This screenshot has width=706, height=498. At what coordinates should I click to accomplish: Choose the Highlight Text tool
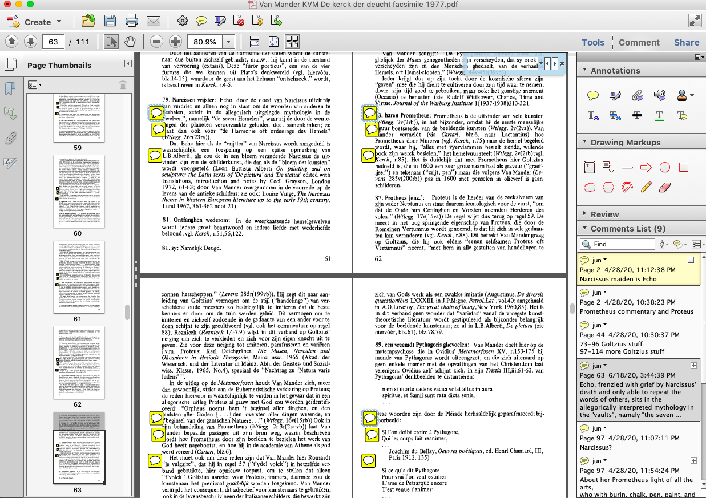point(615,95)
